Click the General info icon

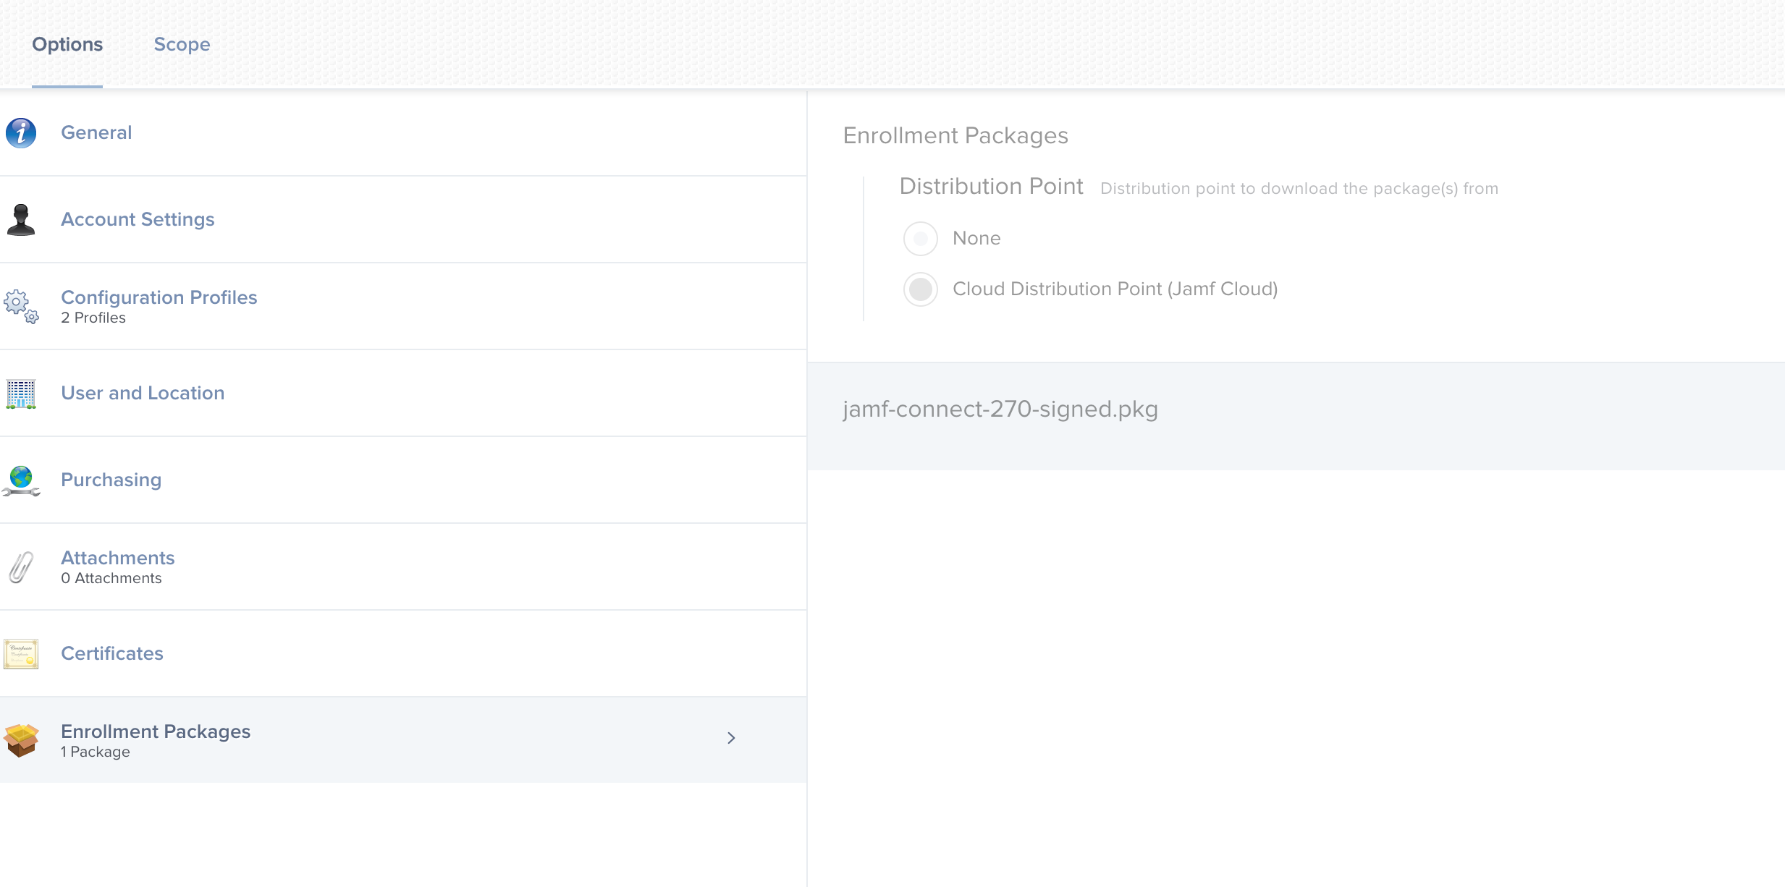point(21,133)
